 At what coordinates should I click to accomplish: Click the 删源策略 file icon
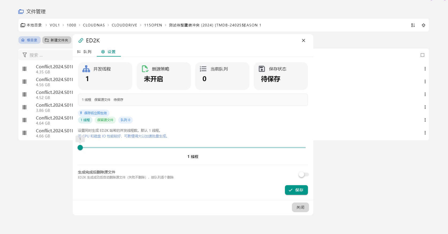click(x=145, y=69)
